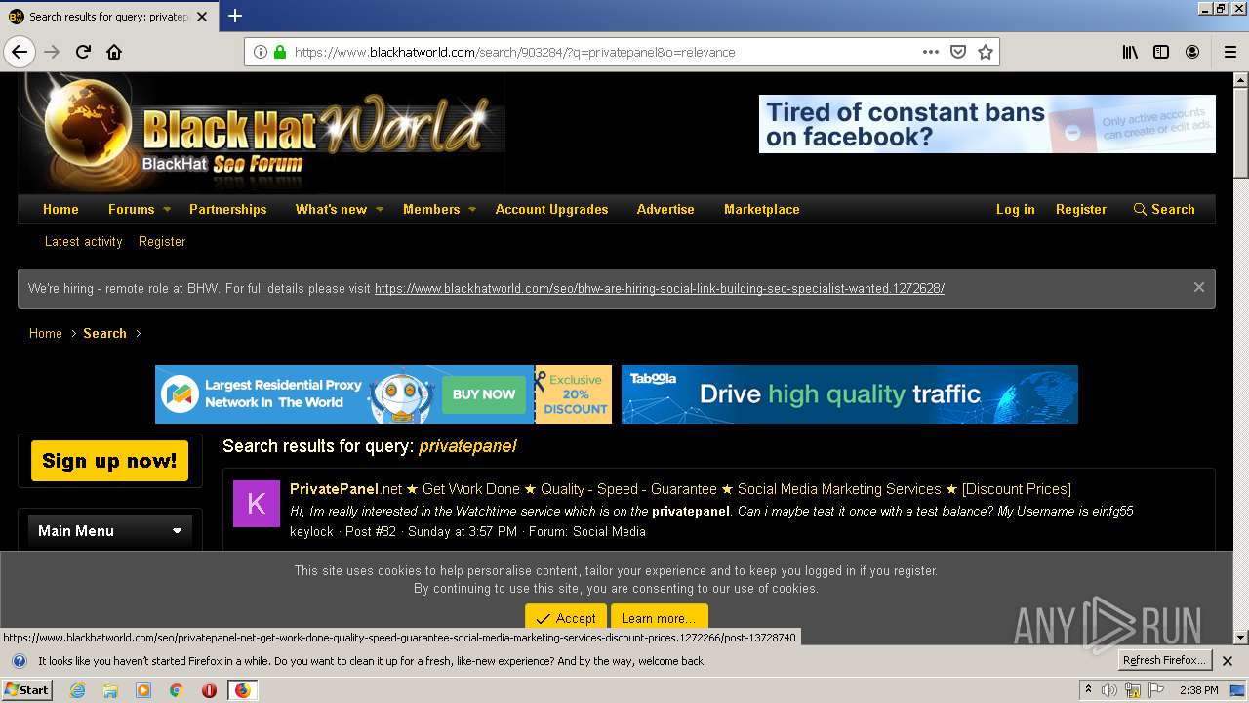Dismiss the hiring notice banner

pos(1198,287)
